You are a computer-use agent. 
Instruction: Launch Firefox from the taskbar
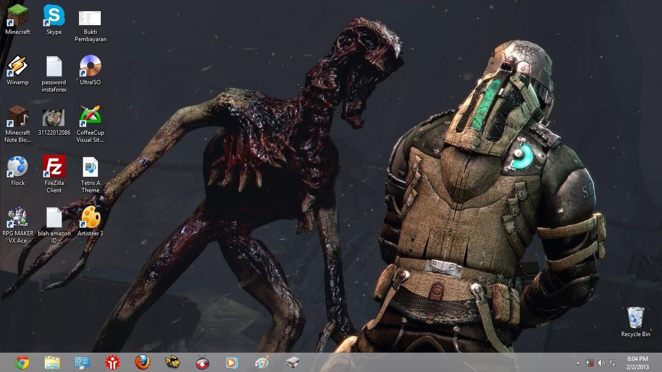pyautogui.click(x=142, y=363)
